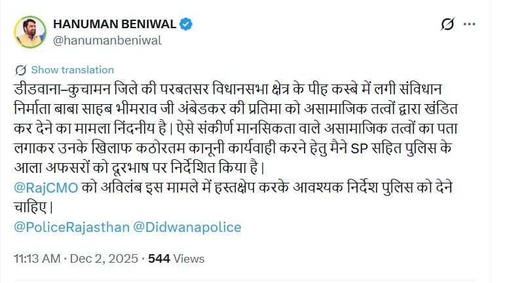Click the translate icon beside Show translation
This screenshot has height=283, width=505.
20,69
